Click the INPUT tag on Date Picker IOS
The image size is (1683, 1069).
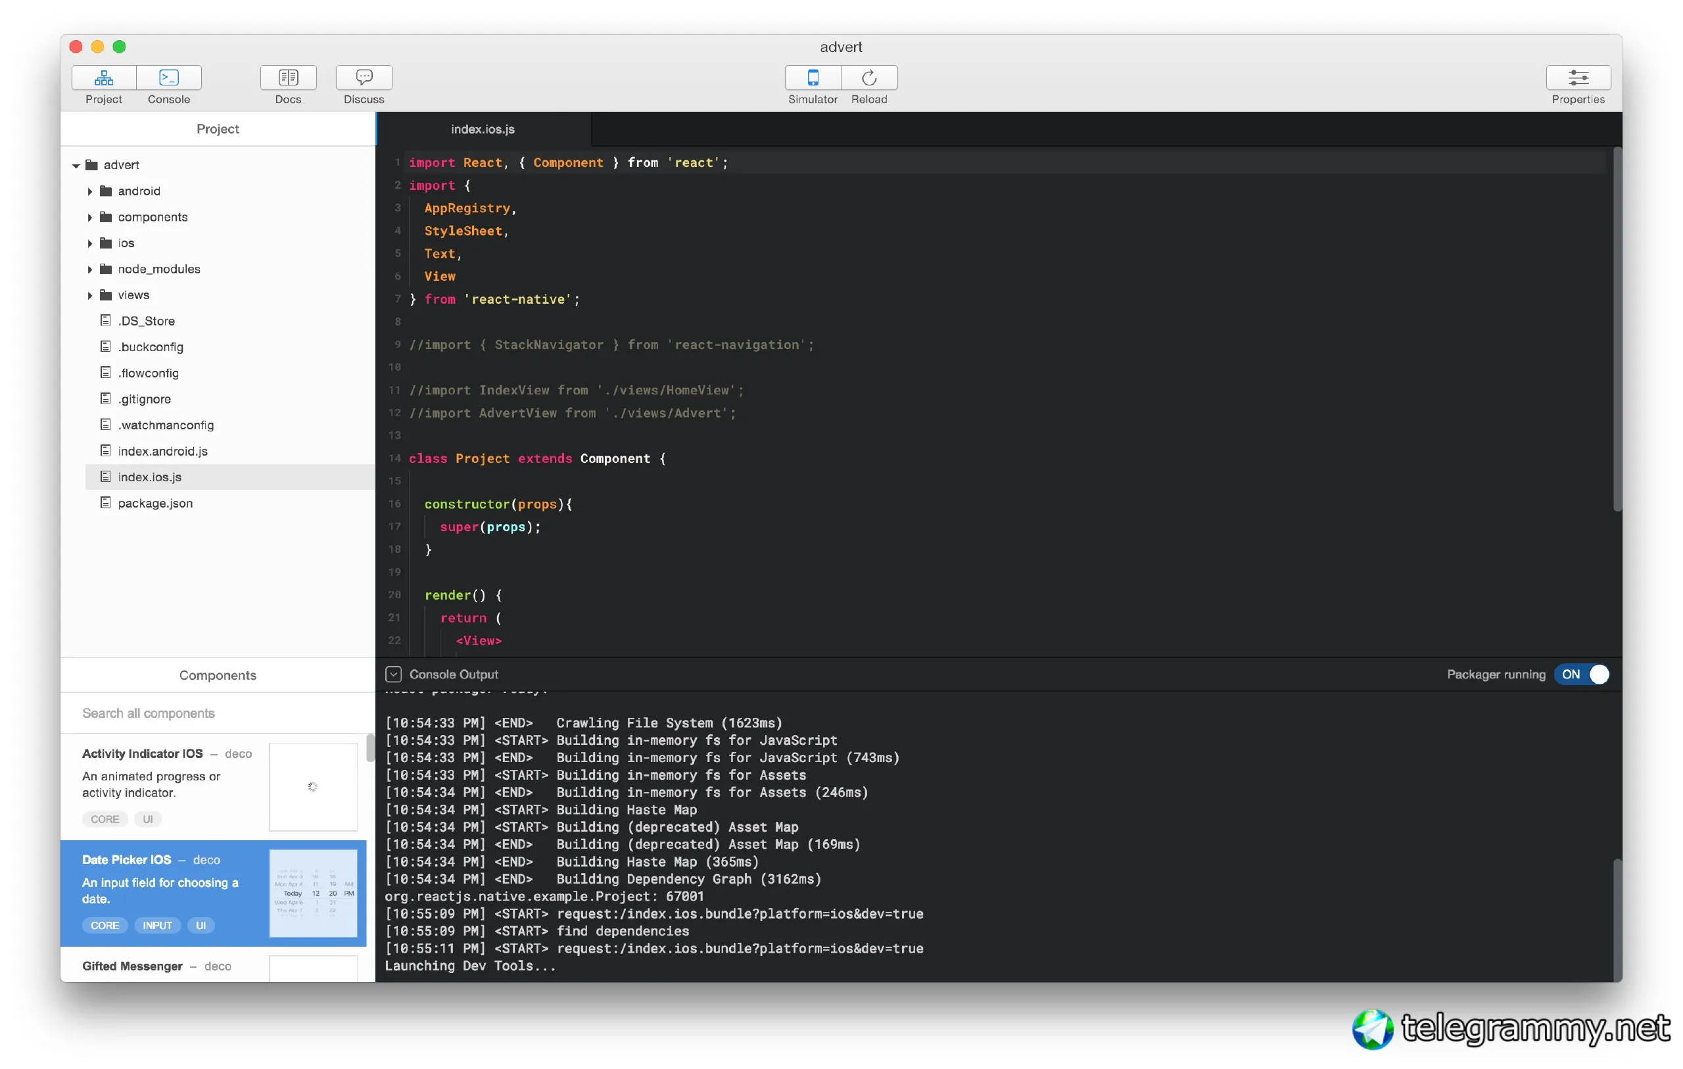[x=157, y=925]
